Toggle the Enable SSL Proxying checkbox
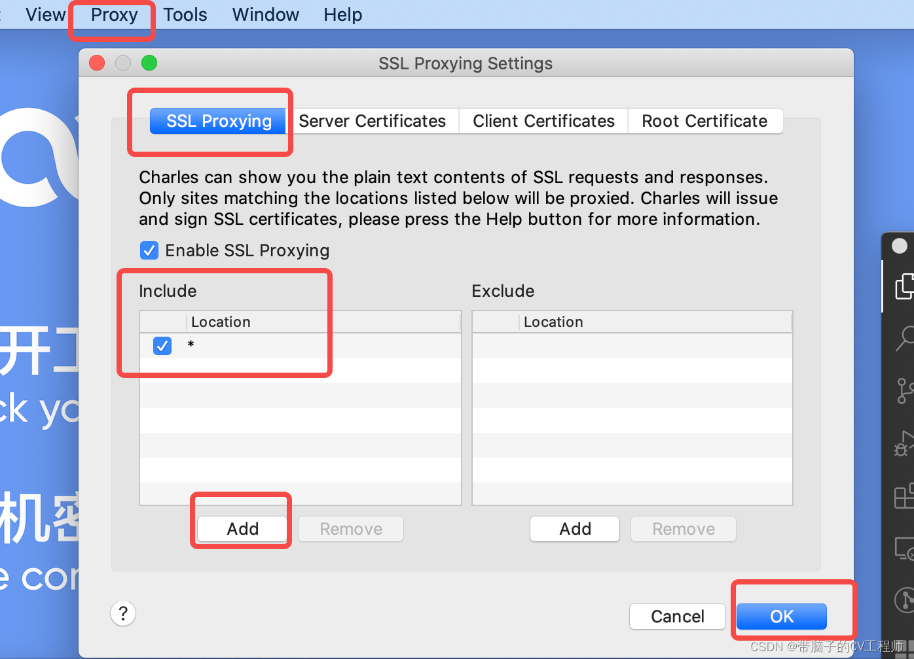 [x=149, y=250]
